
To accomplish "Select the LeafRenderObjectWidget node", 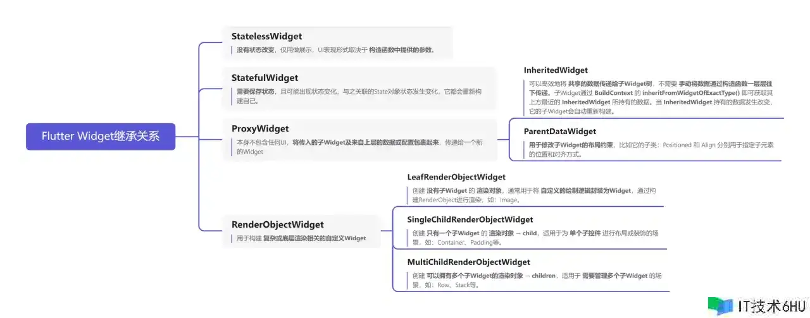I will (456, 177).
